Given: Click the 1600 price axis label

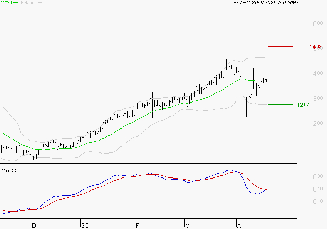Looking at the screenshot, I should pyautogui.click(x=316, y=23).
